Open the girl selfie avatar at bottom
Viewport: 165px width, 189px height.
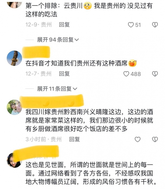coord(14,160)
